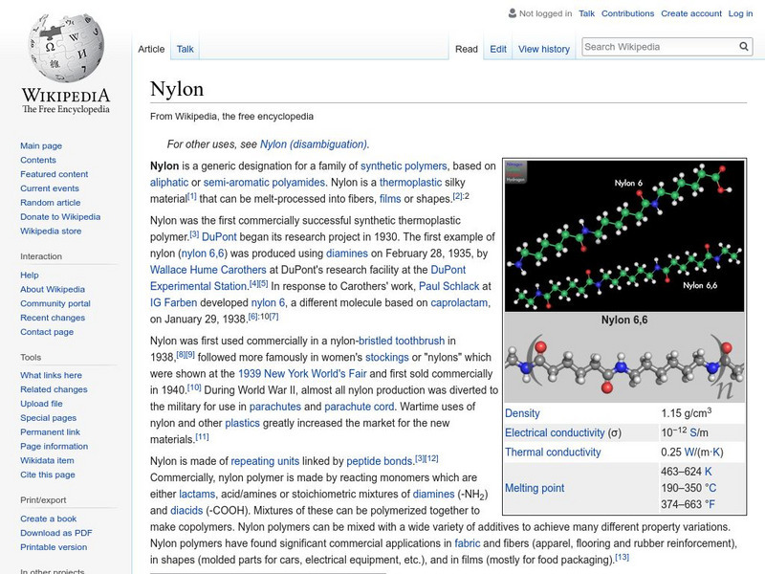The image size is (765, 574).
Task: Open the Wallace Hume Carothers link
Action: pyautogui.click(x=208, y=269)
